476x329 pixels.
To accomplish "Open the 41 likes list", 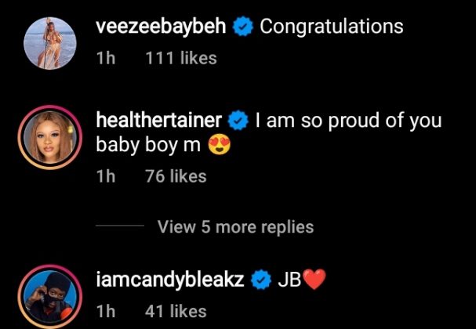I will (176, 311).
